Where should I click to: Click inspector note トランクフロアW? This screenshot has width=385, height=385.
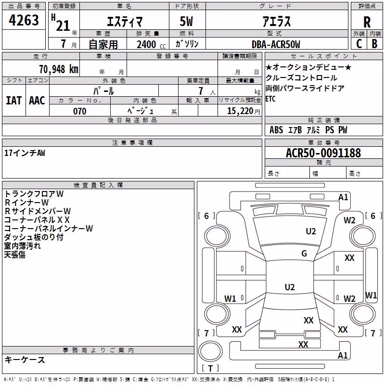[x=34, y=194]
